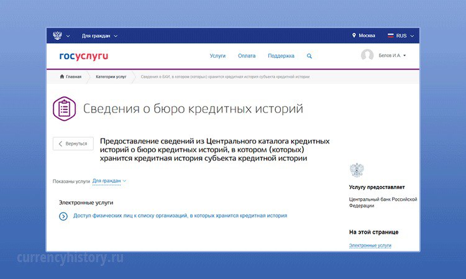This screenshot has width=466, height=279.
Task: Open the 'Услуги' menu item
Action: click(217, 56)
